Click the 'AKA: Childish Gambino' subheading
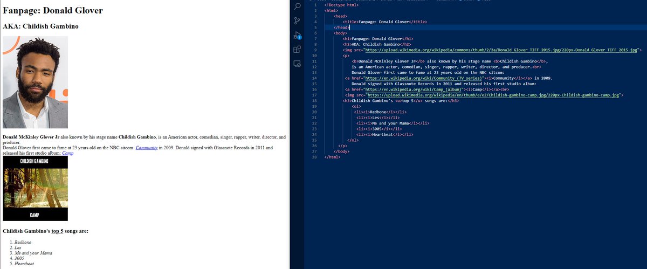The width and height of the screenshot is (647, 269). (x=41, y=26)
